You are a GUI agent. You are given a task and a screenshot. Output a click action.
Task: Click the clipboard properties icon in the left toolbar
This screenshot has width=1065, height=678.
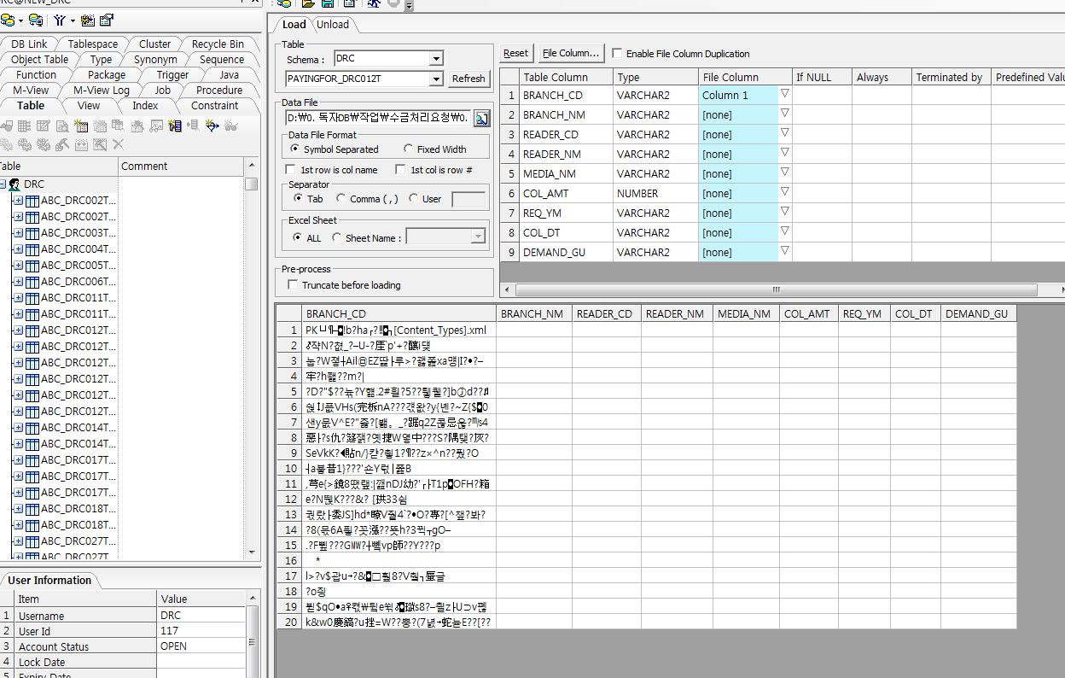point(107,20)
